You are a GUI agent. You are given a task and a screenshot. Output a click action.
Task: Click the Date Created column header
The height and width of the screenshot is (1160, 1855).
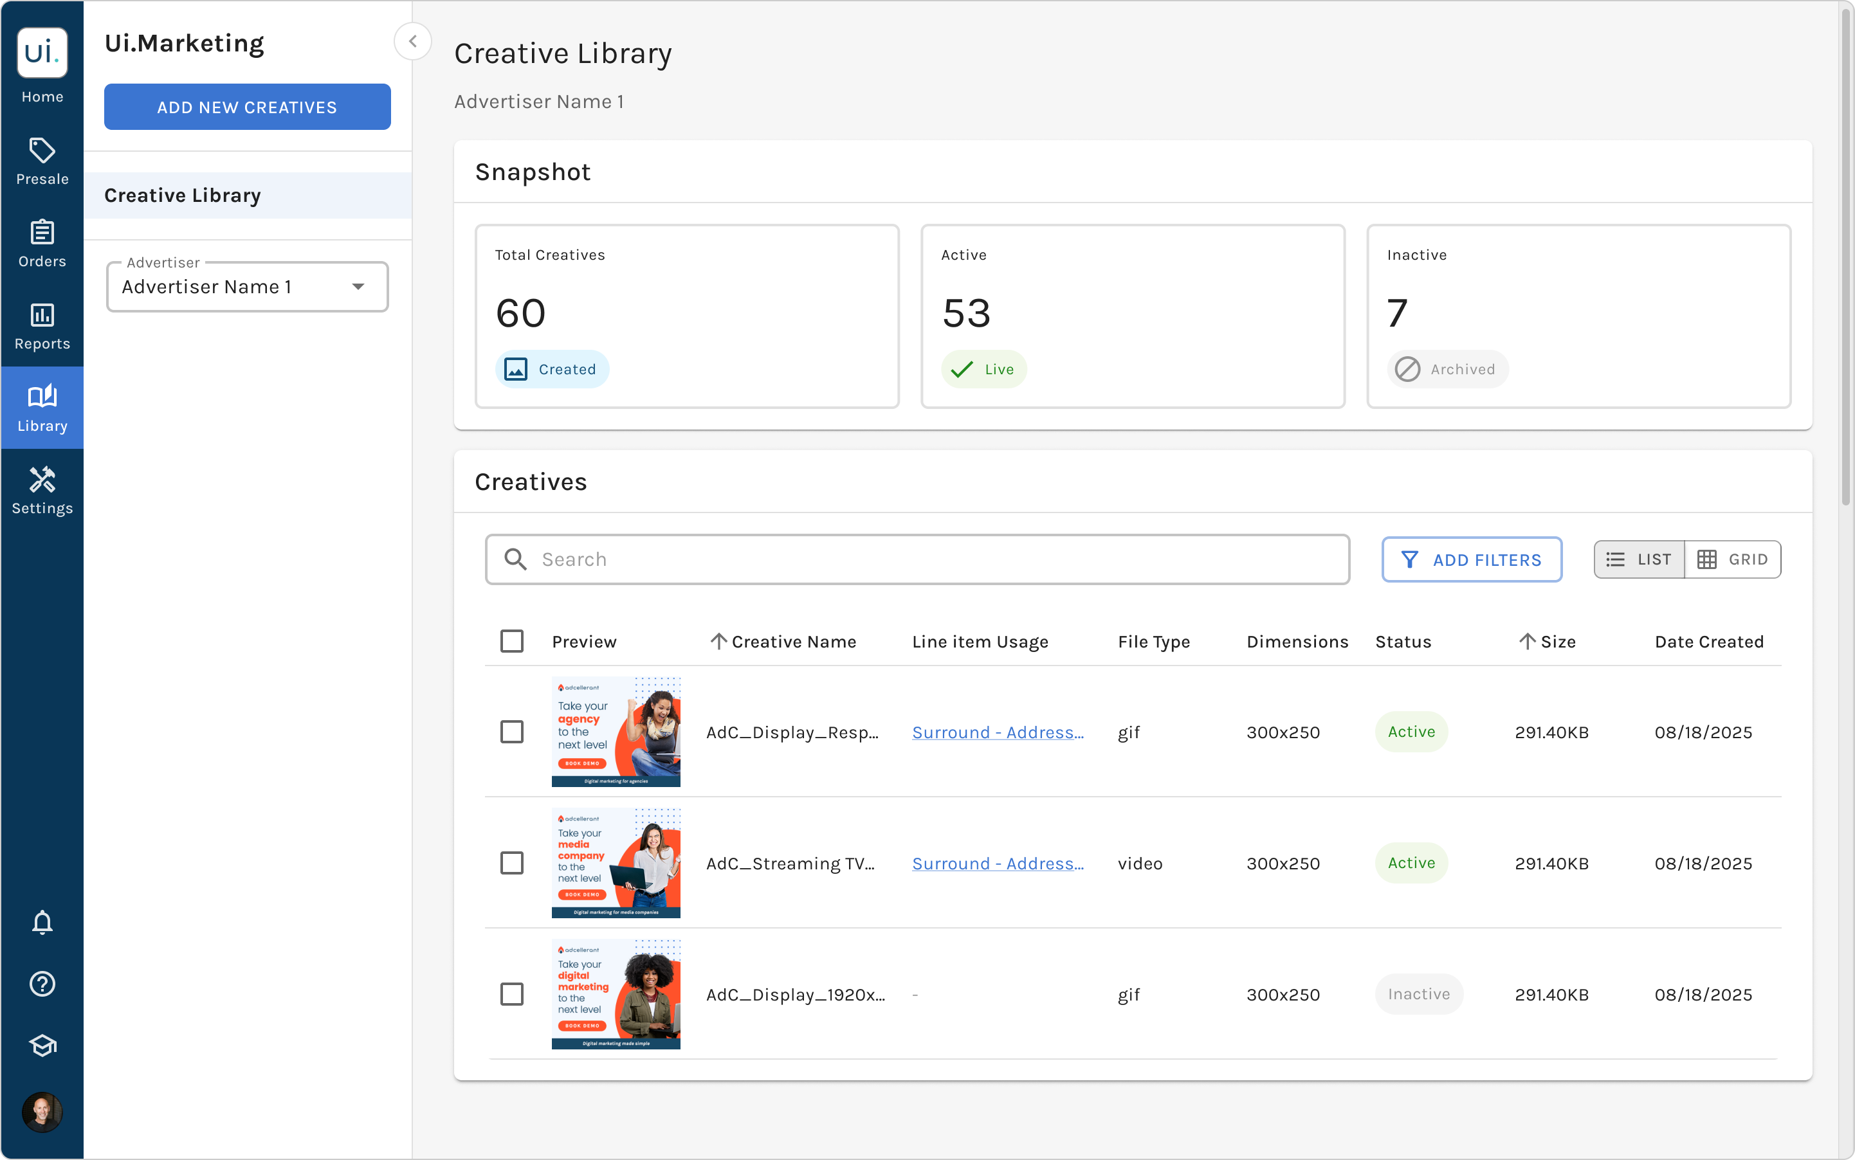pyautogui.click(x=1709, y=641)
